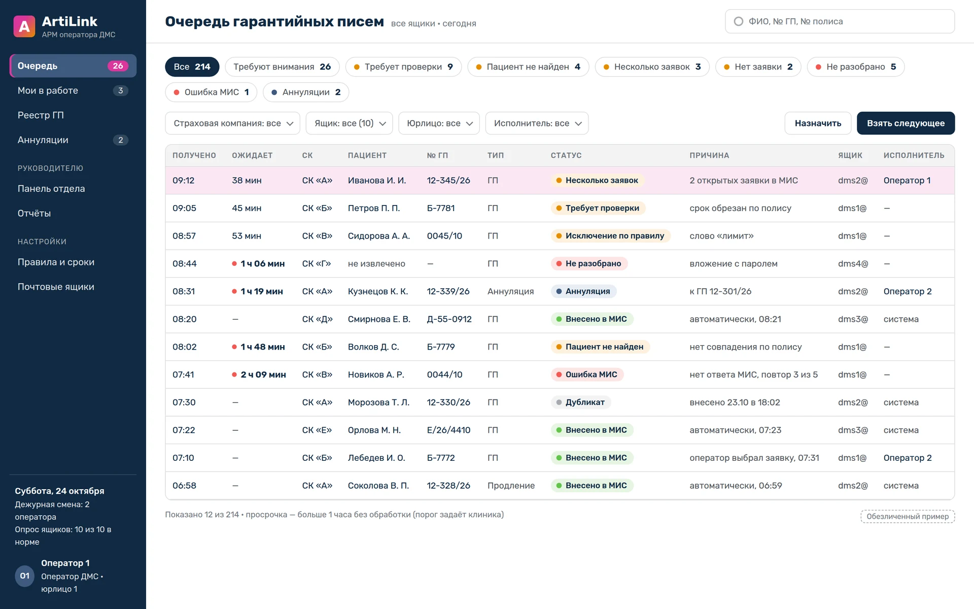Open 'Почтовые ящики' settings
The height and width of the screenshot is (609, 974).
(73, 287)
